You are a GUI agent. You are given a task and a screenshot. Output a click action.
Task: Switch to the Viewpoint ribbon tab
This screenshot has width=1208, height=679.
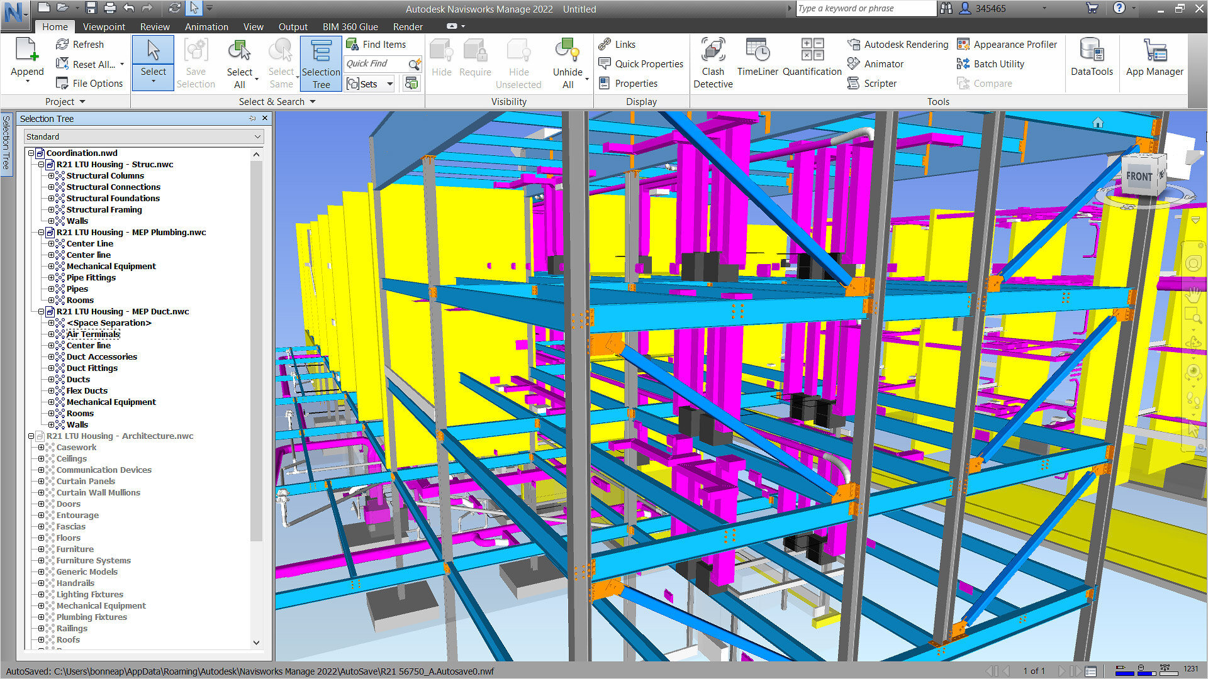pos(104,26)
